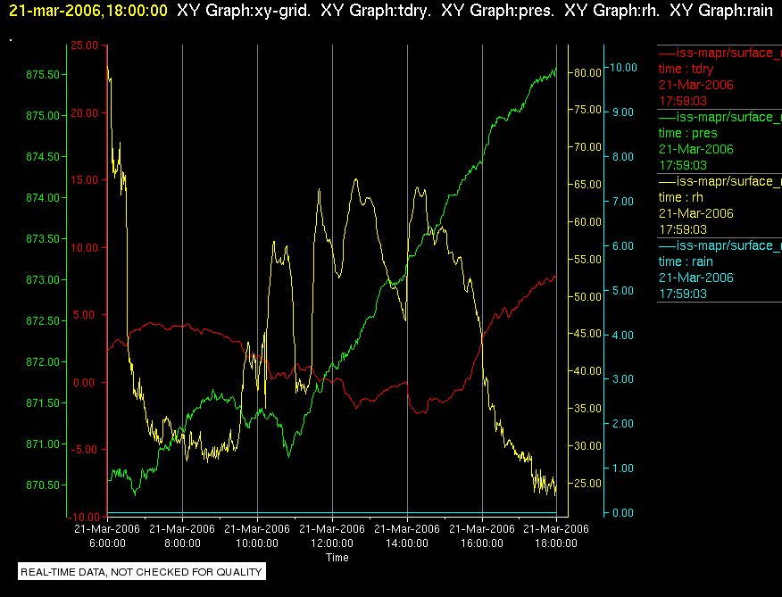The width and height of the screenshot is (782, 597).
Task: Click the green 873.50 pressure axis label
Action: [43, 239]
